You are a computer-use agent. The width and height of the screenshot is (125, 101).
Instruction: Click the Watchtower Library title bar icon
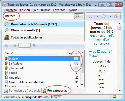point(4,4)
